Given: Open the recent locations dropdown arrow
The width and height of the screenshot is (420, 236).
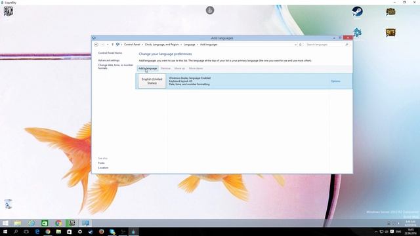Looking at the screenshot, I should click(108, 45).
